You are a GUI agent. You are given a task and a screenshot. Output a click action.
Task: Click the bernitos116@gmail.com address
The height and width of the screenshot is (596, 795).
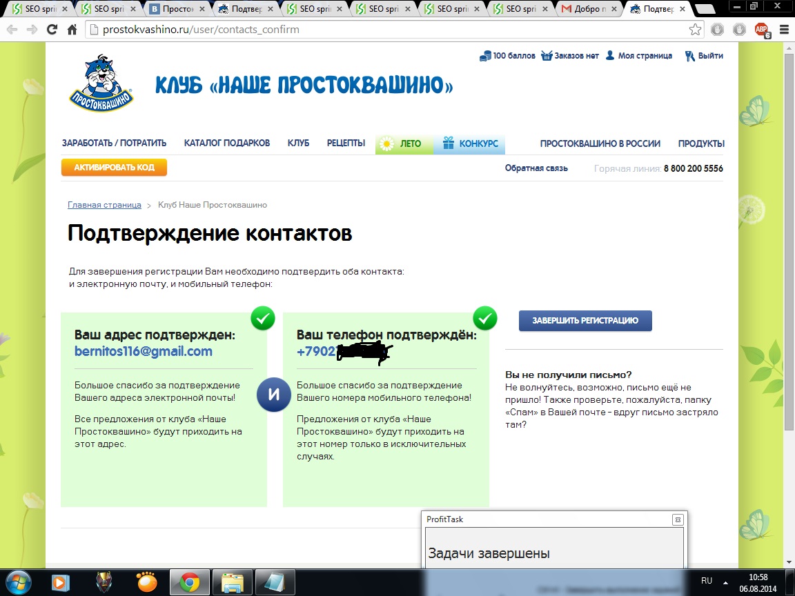click(x=144, y=351)
